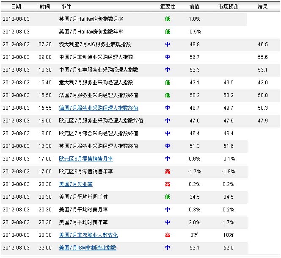Click forecast value 52.0
Image resolution: width=281 pixels, height=258 pixels.
coord(229,248)
